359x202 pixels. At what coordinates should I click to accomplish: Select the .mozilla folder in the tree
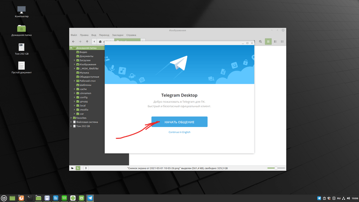point(84,110)
